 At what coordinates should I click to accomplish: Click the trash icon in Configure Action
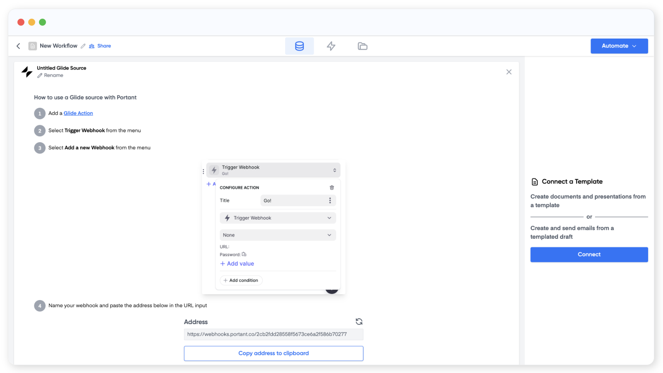(x=331, y=188)
